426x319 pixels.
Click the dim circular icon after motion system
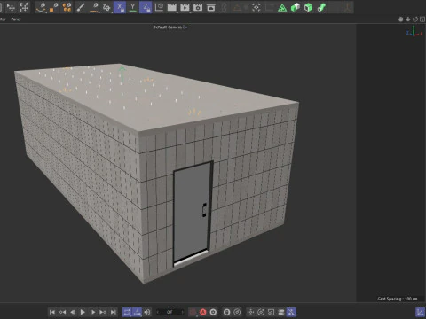tap(237, 312)
